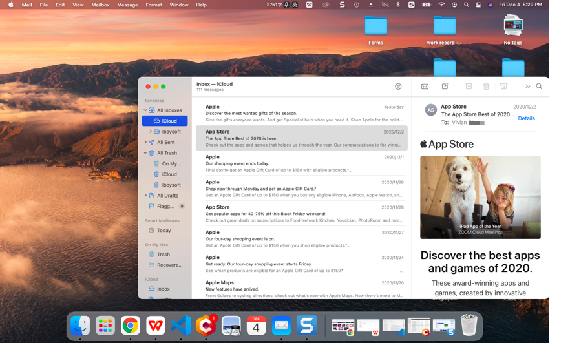Open the Message menu
This screenshot has width=570, height=343.
127,5
